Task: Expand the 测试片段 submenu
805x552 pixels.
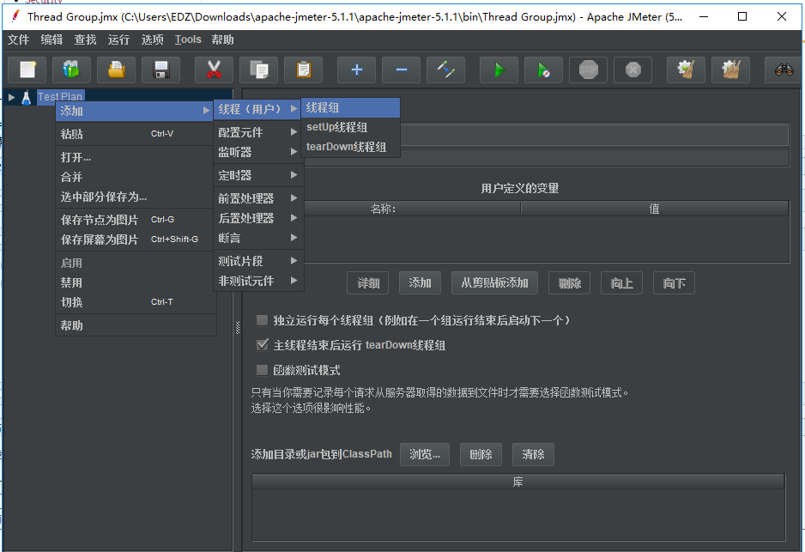Action: pos(258,261)
